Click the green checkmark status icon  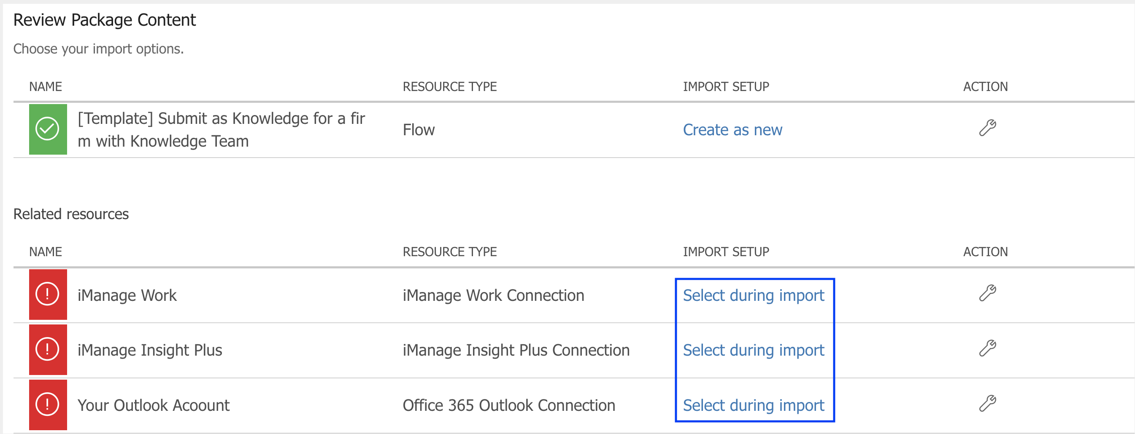[48, 129]
